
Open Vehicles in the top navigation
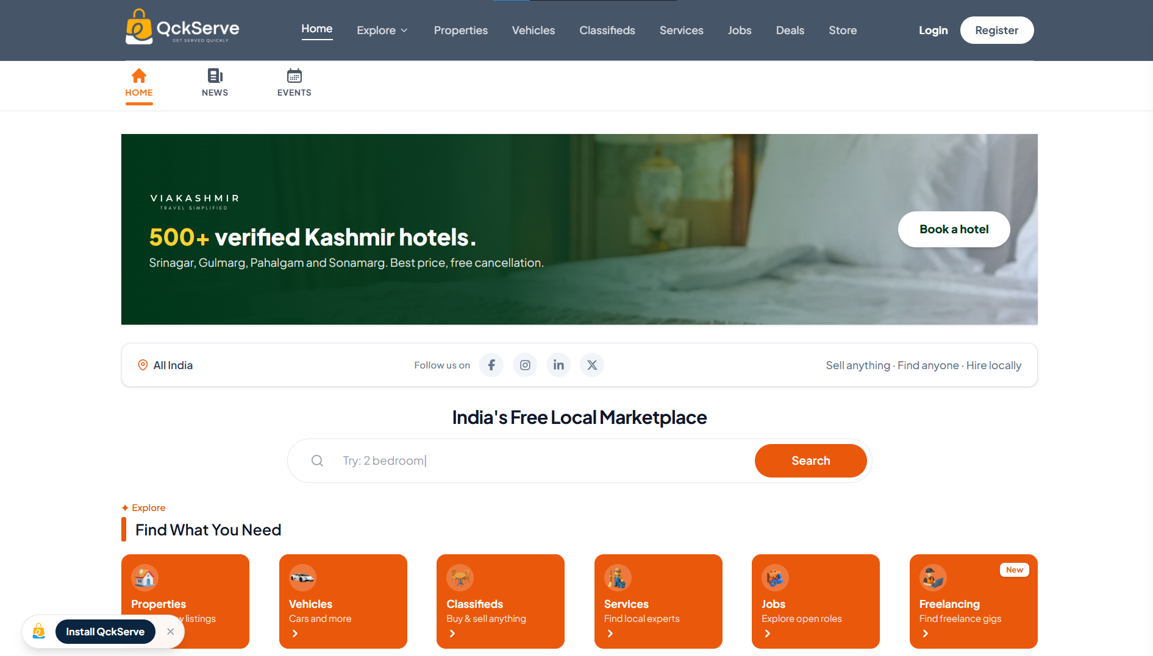point(534,30)
